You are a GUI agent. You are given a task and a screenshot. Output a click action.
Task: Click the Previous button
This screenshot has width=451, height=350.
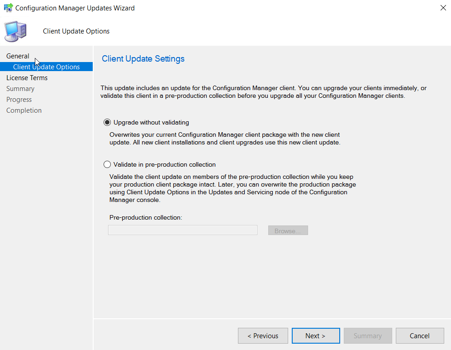[263, 336]
